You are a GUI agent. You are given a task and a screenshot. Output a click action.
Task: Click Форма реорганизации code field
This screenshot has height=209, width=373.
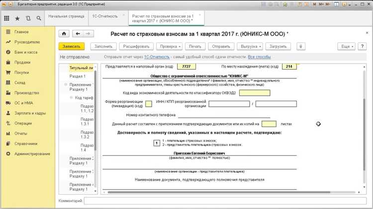coord(149,104)
